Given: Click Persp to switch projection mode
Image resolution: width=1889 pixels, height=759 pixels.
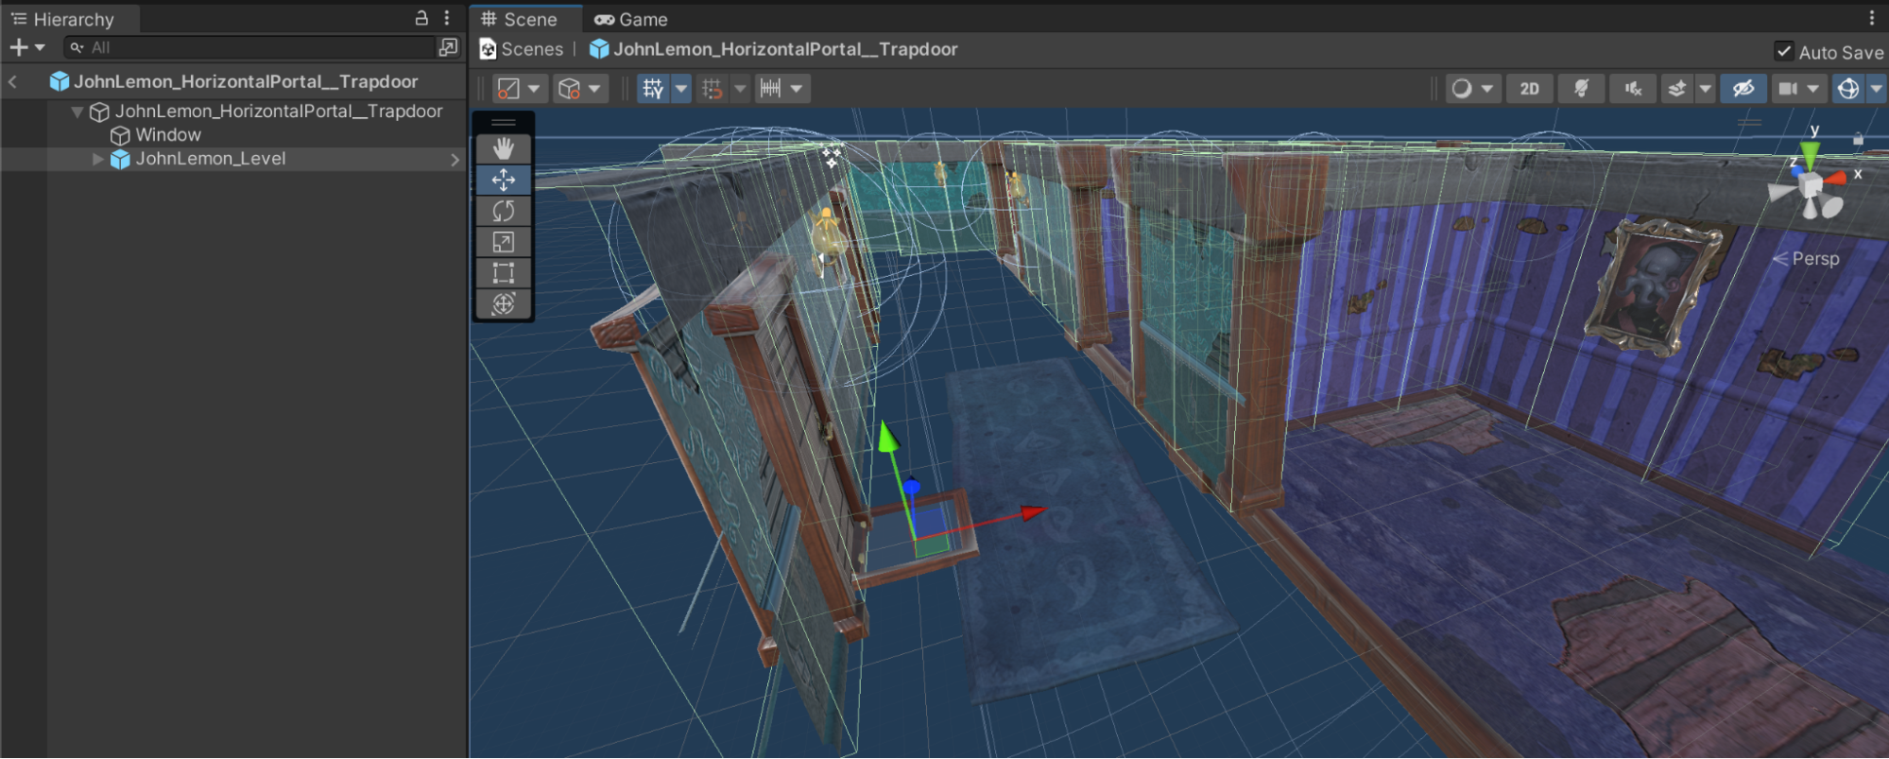Looking at the screenshot, I should [1814, 259].
